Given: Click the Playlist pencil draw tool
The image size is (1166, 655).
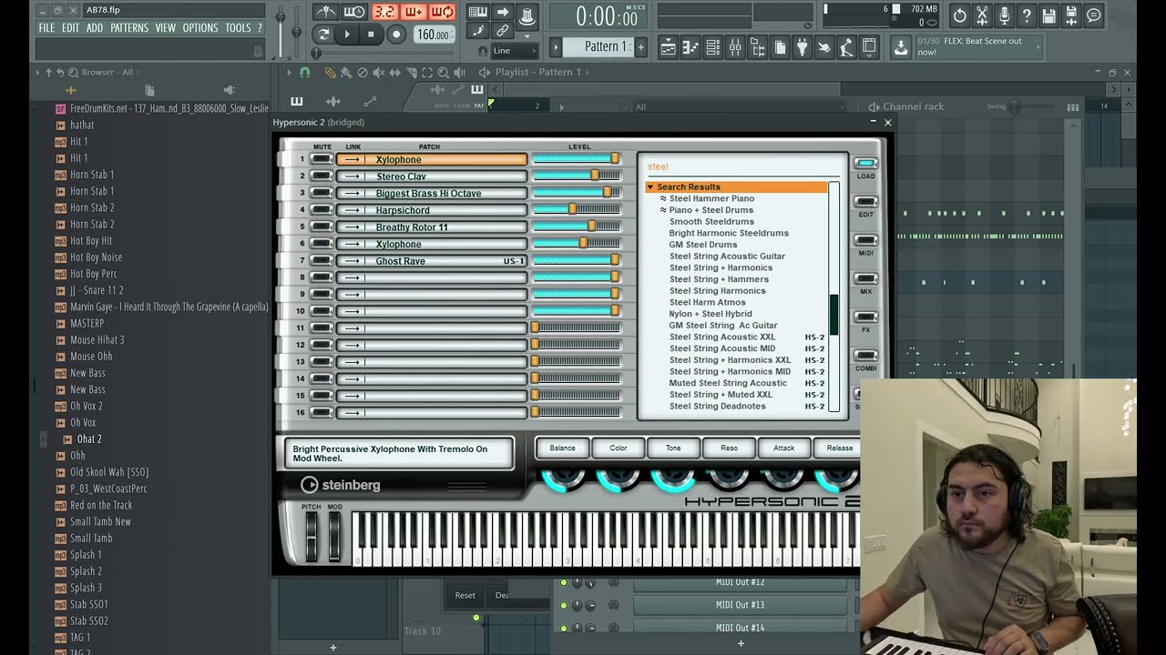Looking at the screenshot, I should (x=330, y=73).
